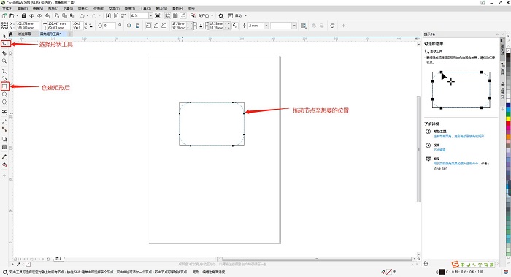Image resolution: width=511 pixels, height=277 pixels.
Task: Select the Crop tool
Action: pos(4,53)
